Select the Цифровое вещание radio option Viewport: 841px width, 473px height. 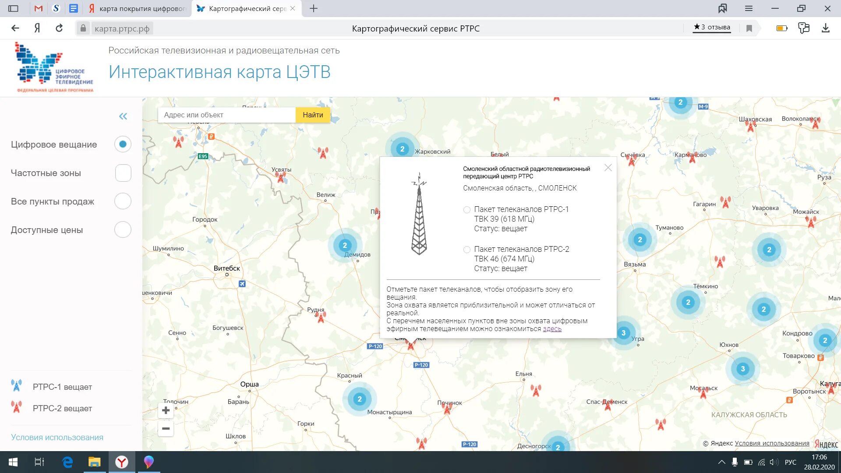tap(123, 144)
